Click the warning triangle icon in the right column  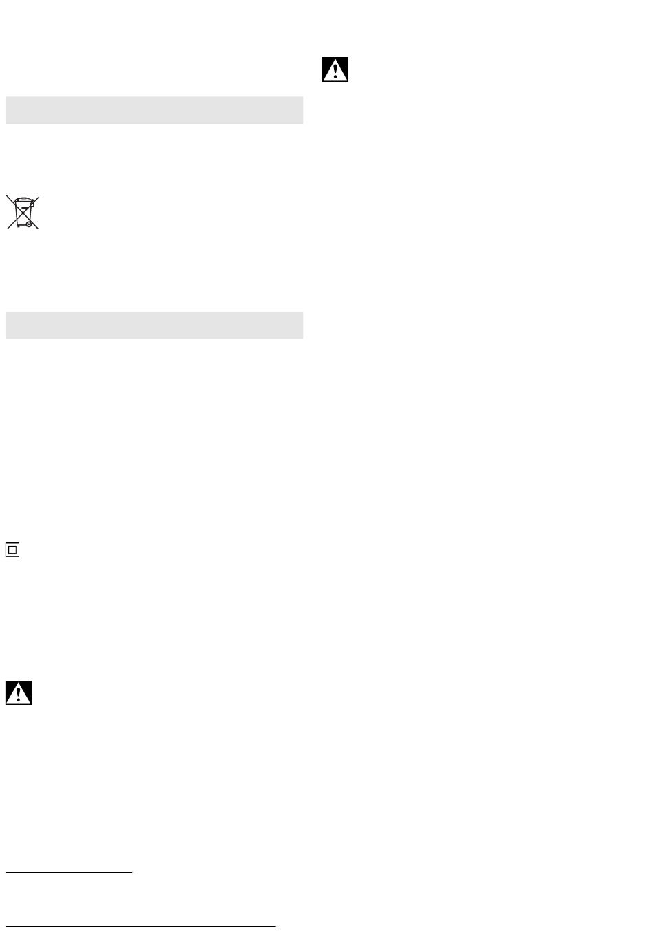[335, 70]
